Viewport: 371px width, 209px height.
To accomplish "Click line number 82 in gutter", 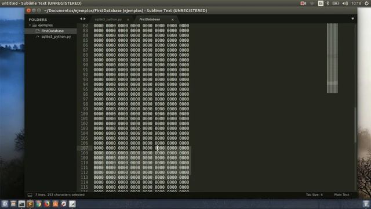I will (85, 26).
